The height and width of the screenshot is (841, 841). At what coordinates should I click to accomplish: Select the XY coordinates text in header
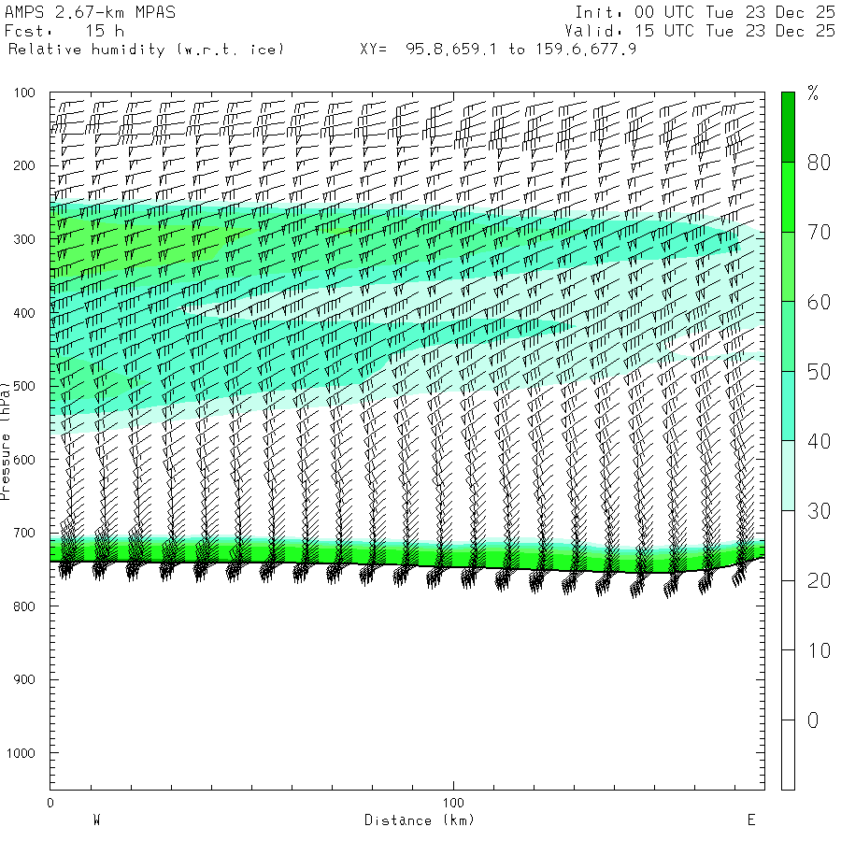498,49
